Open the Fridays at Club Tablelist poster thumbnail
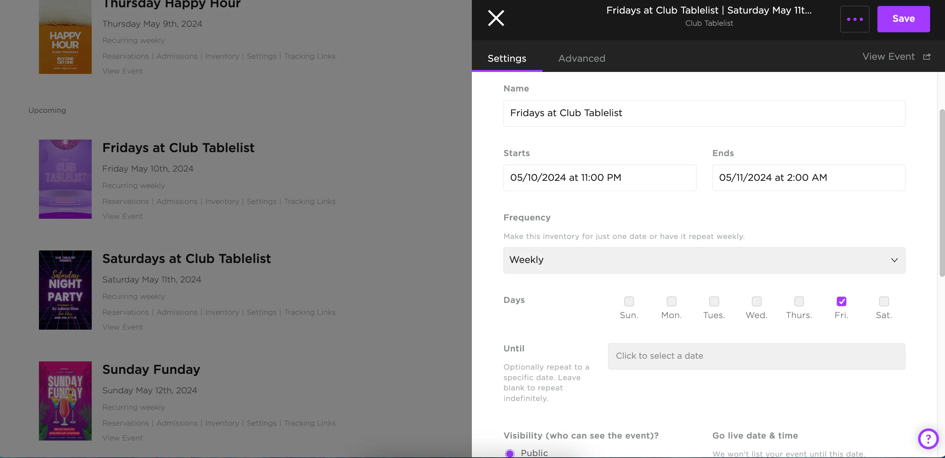 [65, 179]
